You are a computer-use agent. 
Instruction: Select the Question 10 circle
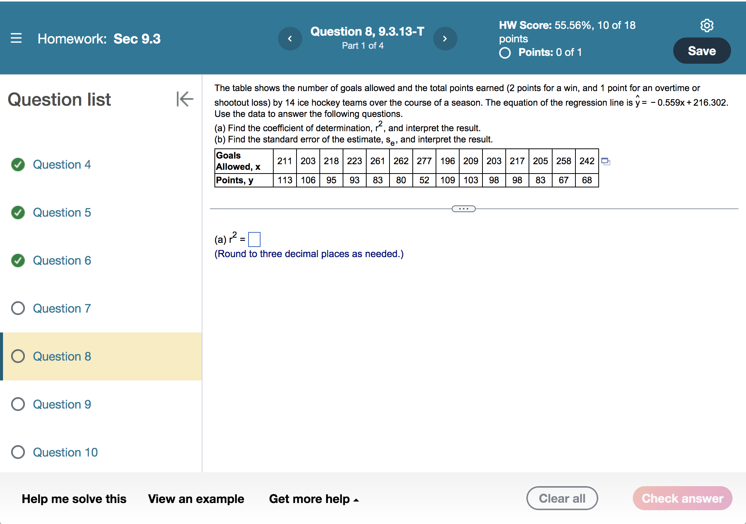pyautogui.click(x=18, y=452)
